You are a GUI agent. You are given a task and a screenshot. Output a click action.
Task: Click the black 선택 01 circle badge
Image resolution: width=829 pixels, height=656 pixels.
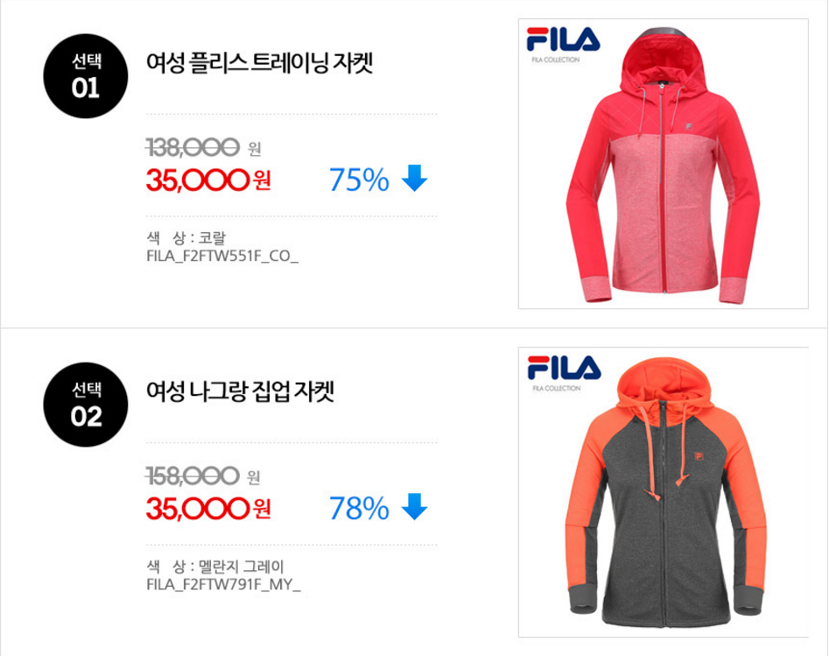86,76
